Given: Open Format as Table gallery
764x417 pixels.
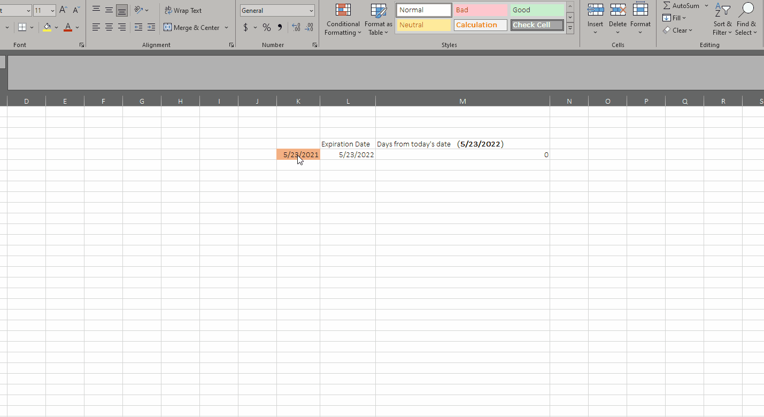Looking at the screenshot, I should click(379, 19).
